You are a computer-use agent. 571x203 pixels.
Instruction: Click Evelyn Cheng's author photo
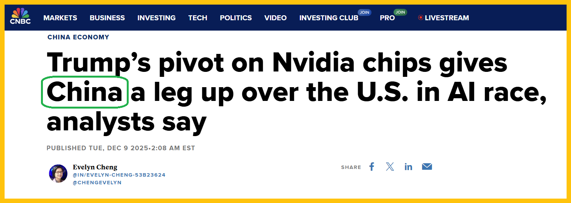click(58, 174)
